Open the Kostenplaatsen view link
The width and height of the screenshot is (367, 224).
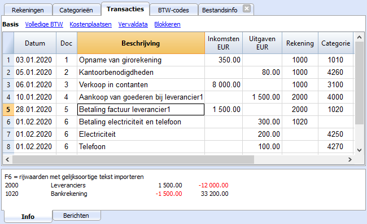(x=90, y=24)
